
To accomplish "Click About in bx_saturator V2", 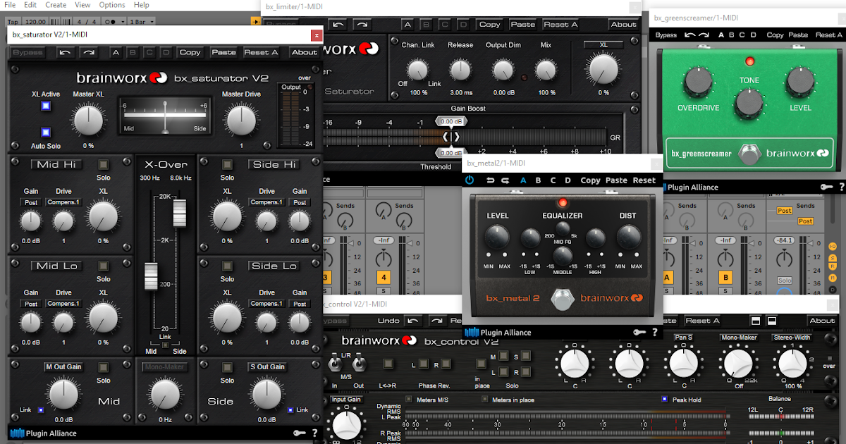I will (304, 52).
